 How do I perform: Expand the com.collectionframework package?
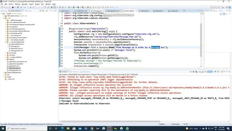(6, 23)
